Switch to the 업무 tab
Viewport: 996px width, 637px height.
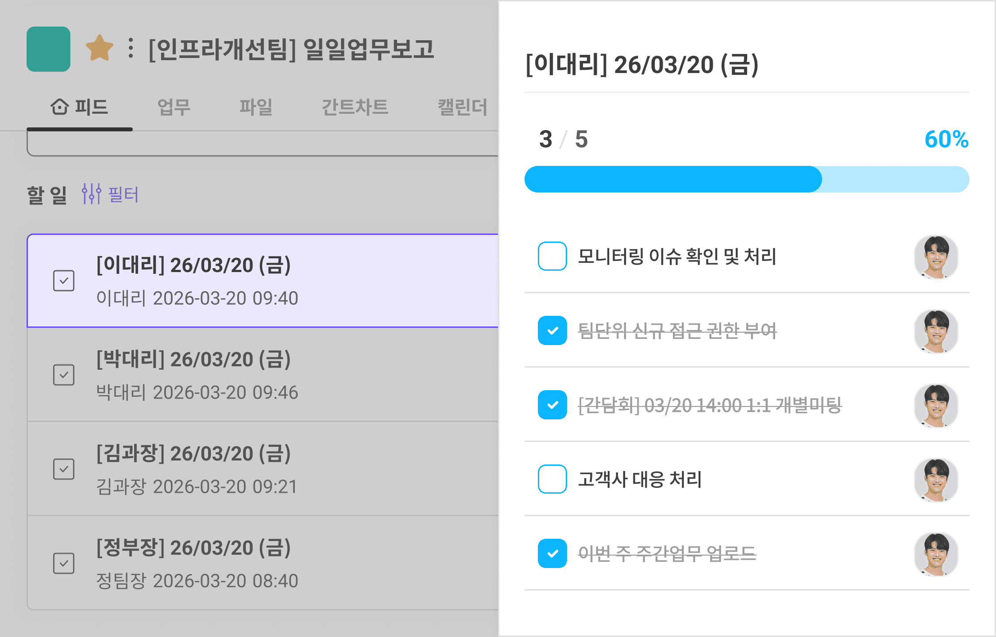pos(174,107)
